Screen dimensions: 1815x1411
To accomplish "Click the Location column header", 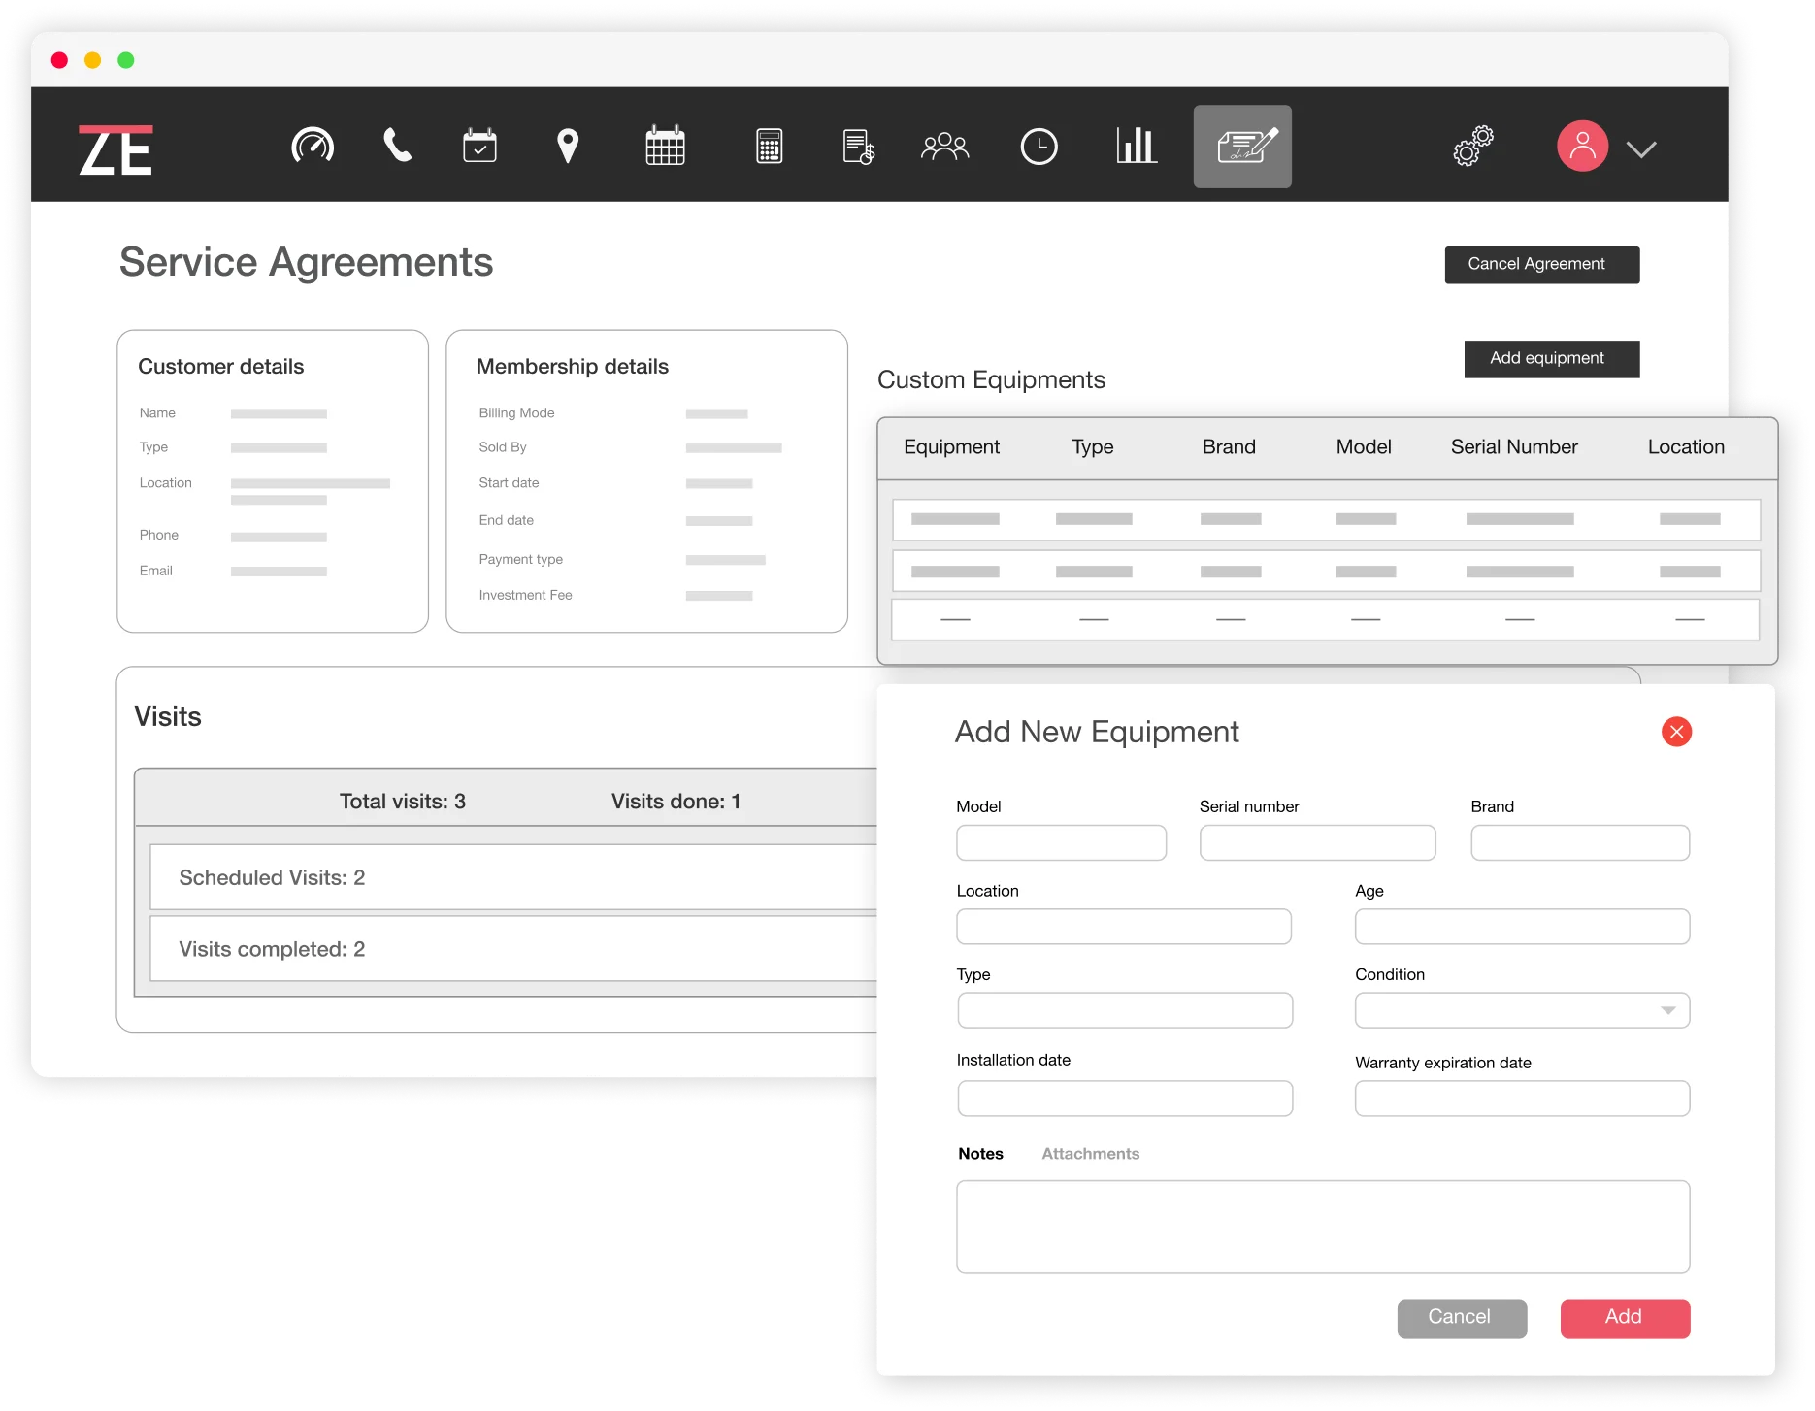I will (1686, 447).
